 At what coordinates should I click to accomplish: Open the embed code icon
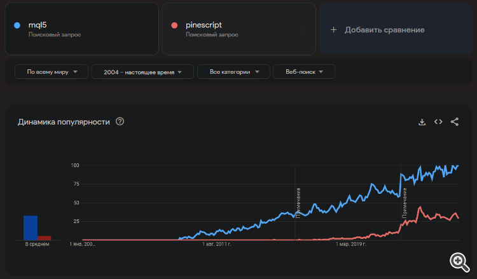tap(438, 122)
